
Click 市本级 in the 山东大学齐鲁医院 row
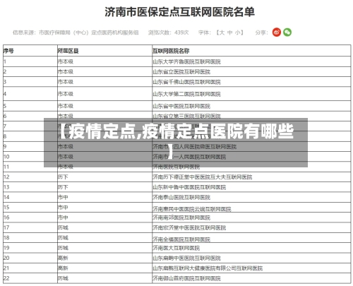click(66, 61)
